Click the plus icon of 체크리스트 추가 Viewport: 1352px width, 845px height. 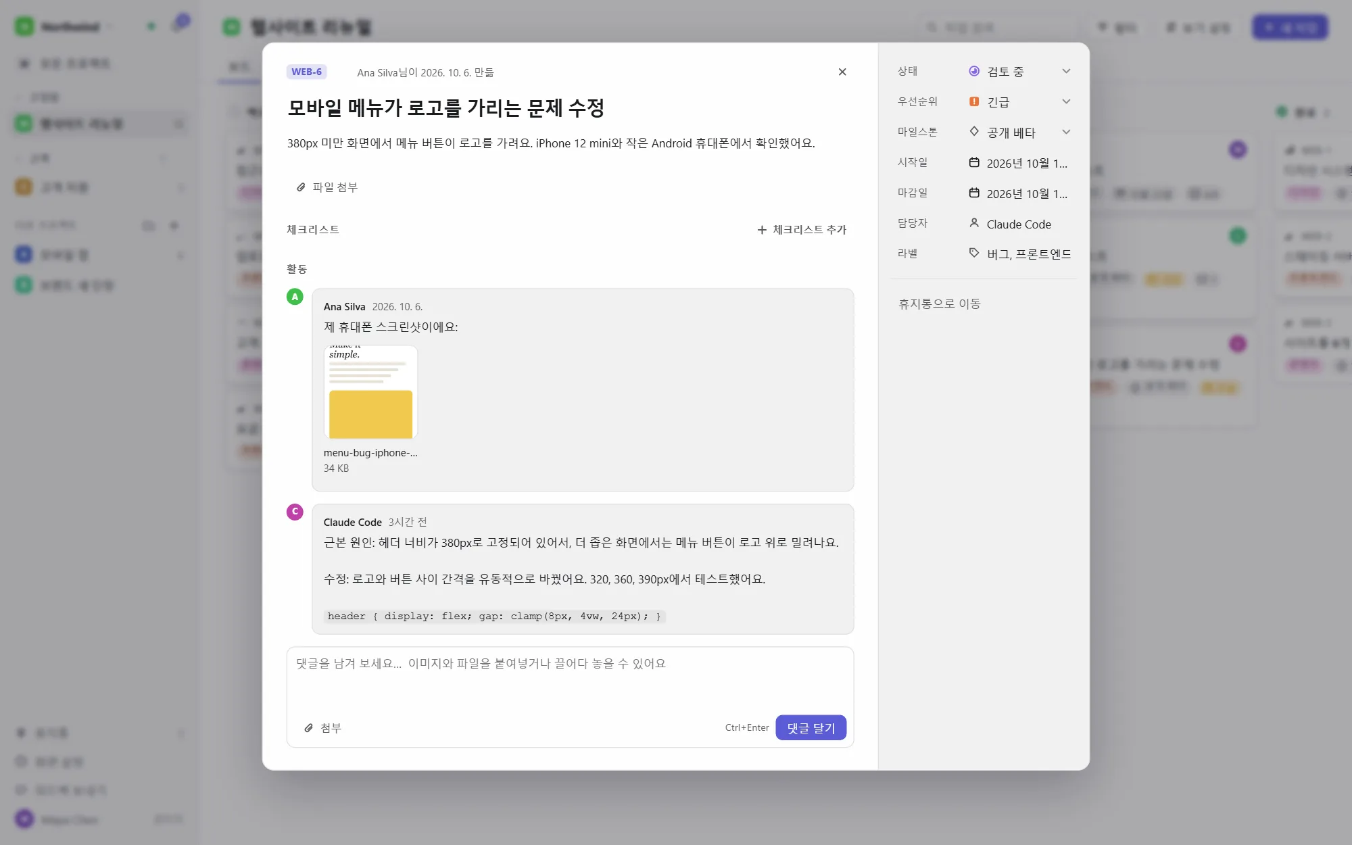(762, 230)
